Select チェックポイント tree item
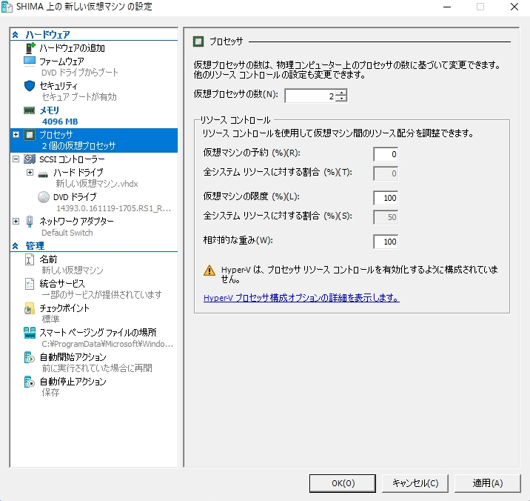This screenshot has width=530, height=501. (x=64, y=308)
